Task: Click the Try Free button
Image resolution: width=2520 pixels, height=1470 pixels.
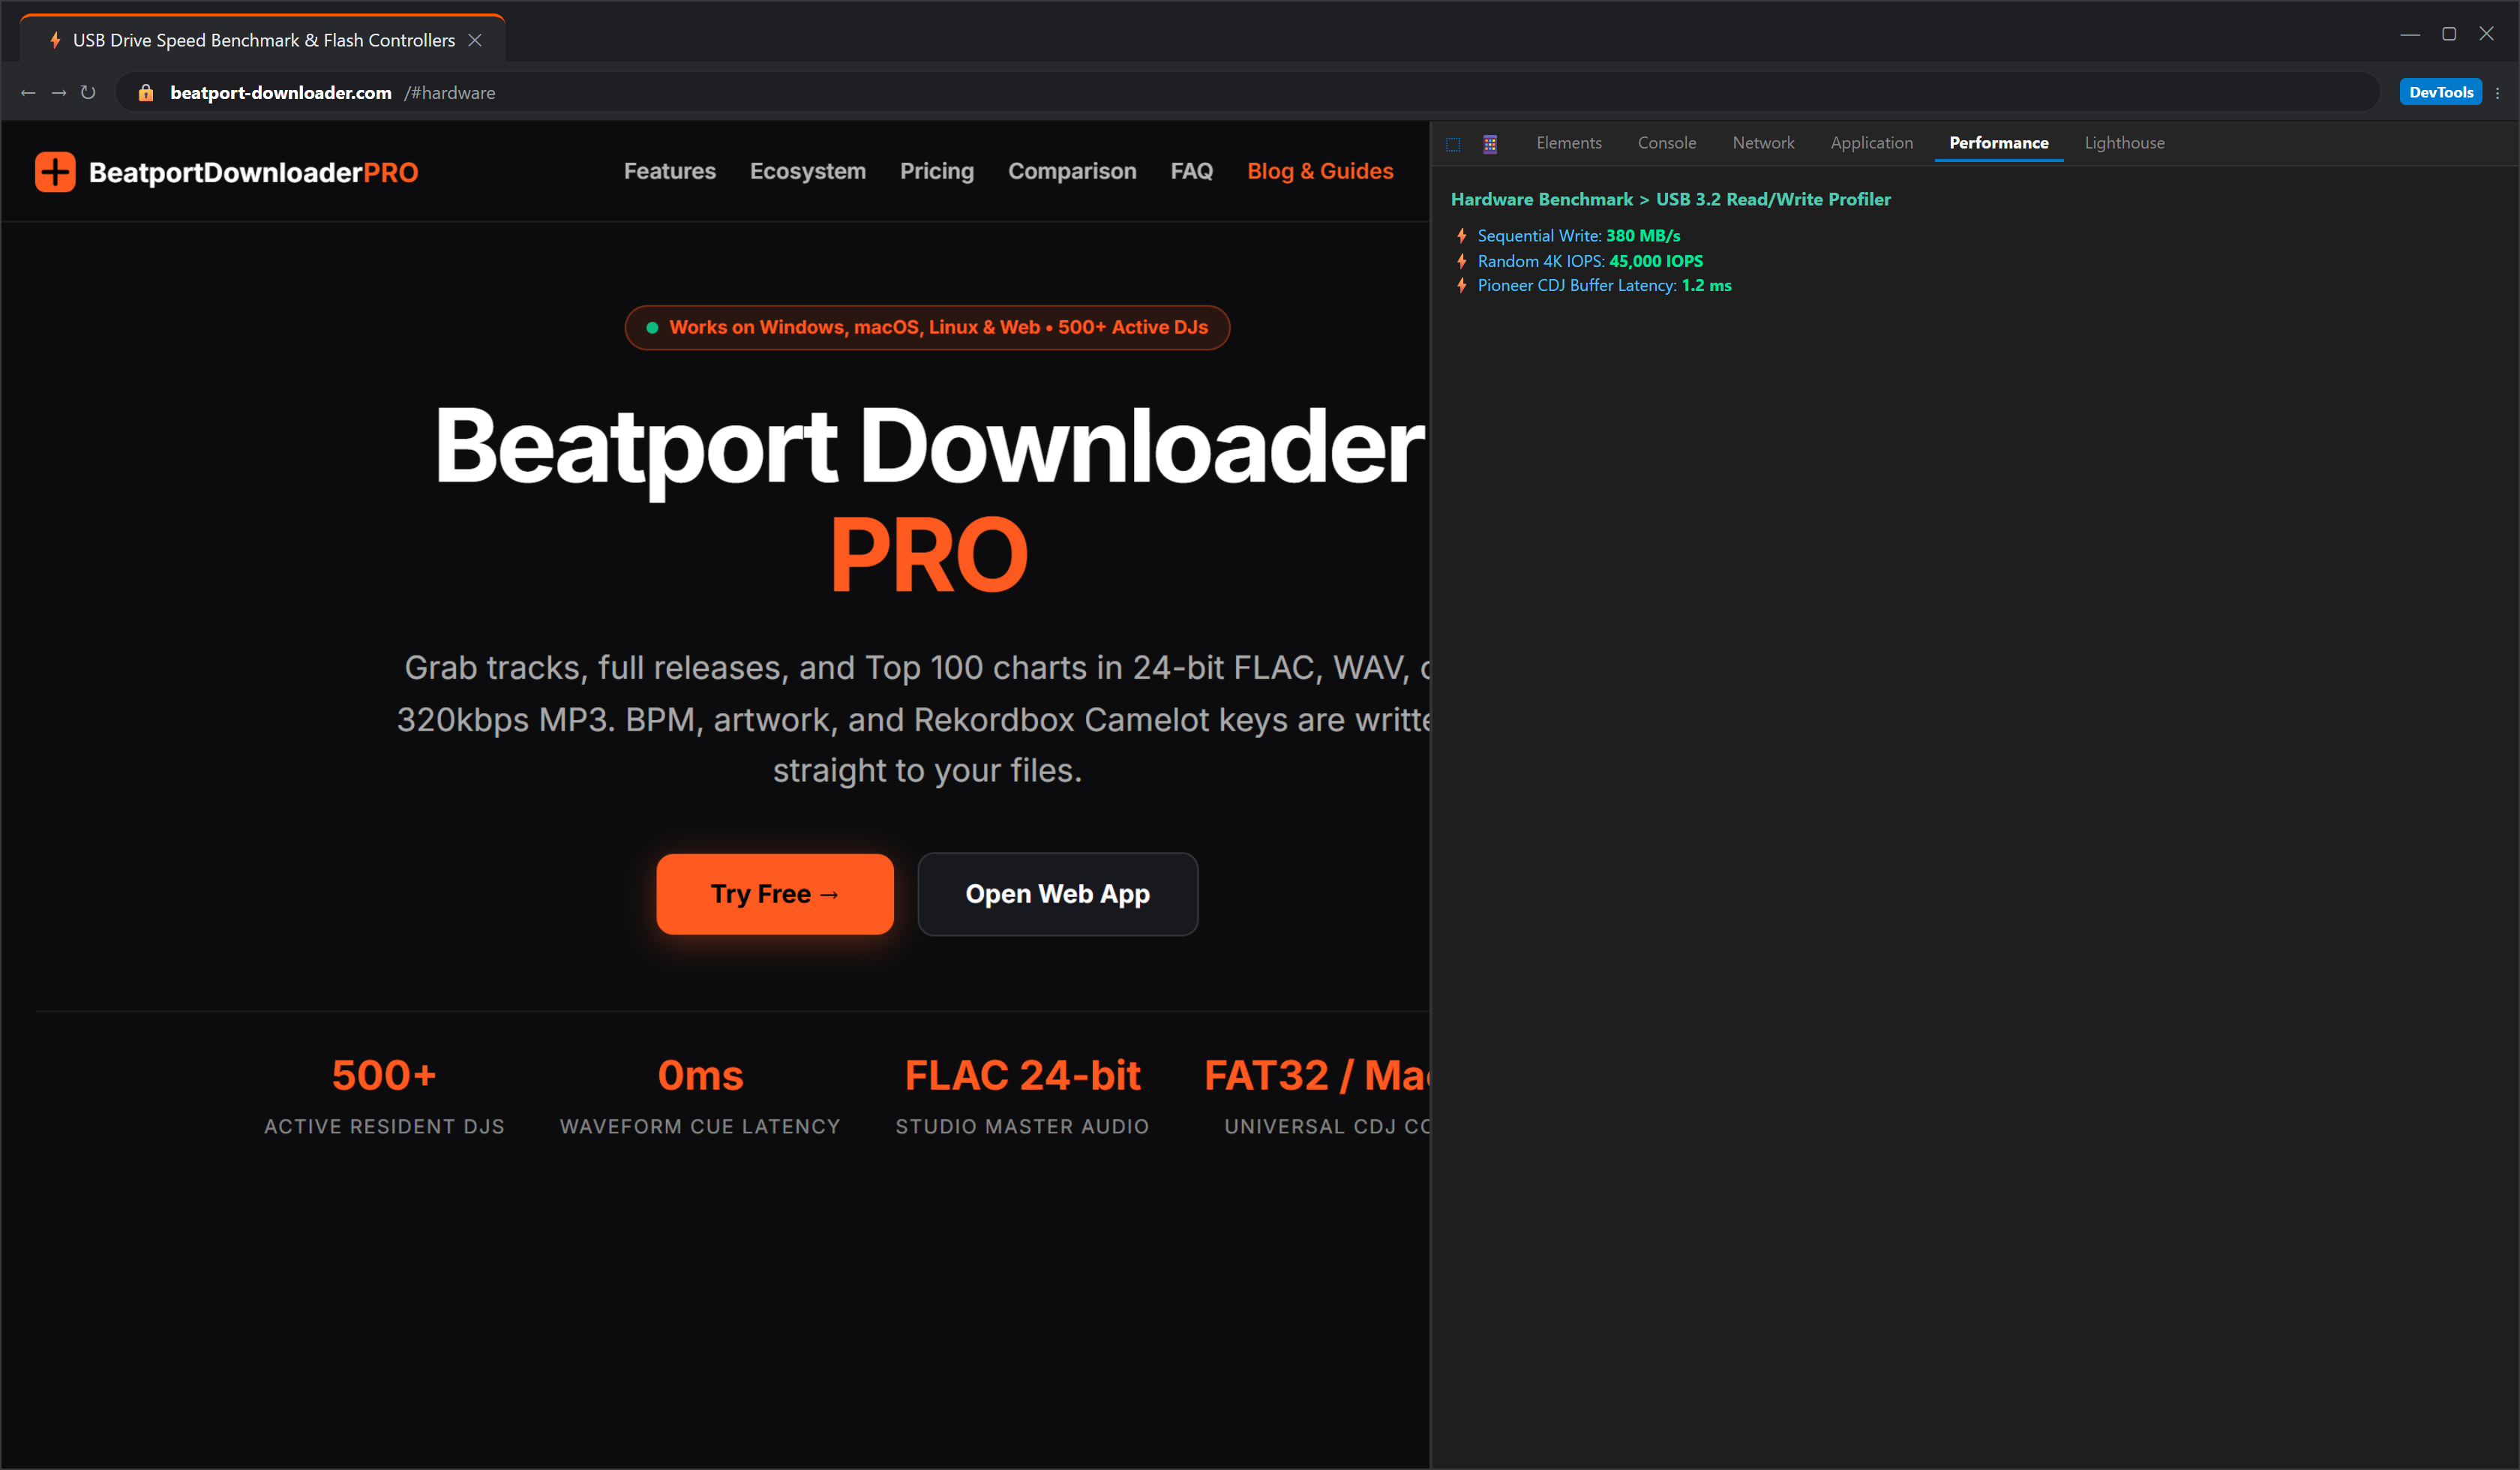Action: tap(775, 894)
